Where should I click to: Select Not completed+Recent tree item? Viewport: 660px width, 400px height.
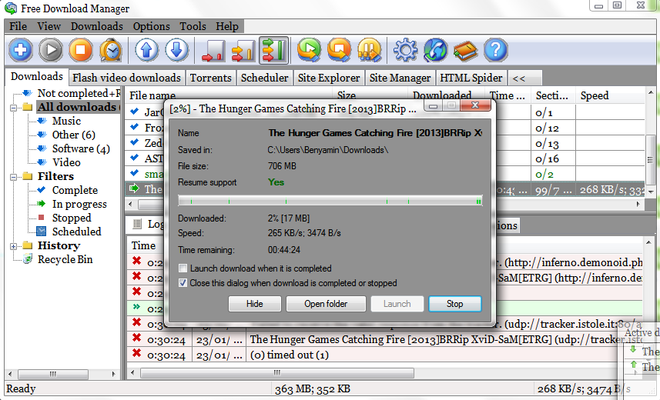pos(79,93)
